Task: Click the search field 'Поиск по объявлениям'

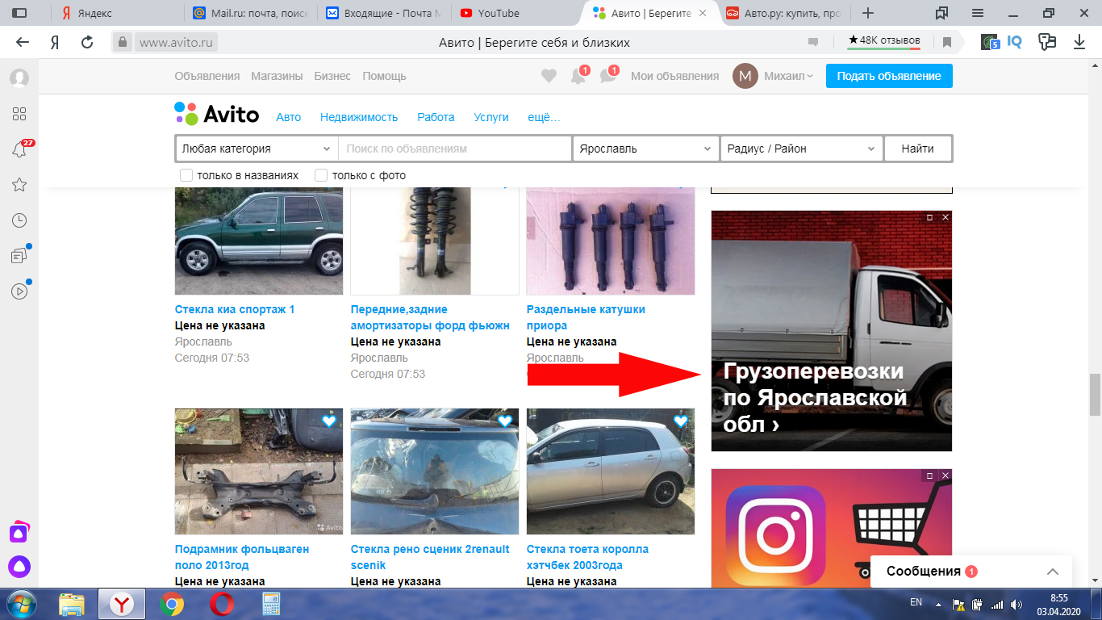Action: point(455,149)
